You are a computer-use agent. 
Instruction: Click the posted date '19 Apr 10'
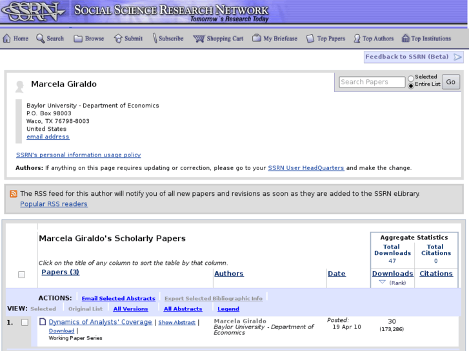click(346, 327)
